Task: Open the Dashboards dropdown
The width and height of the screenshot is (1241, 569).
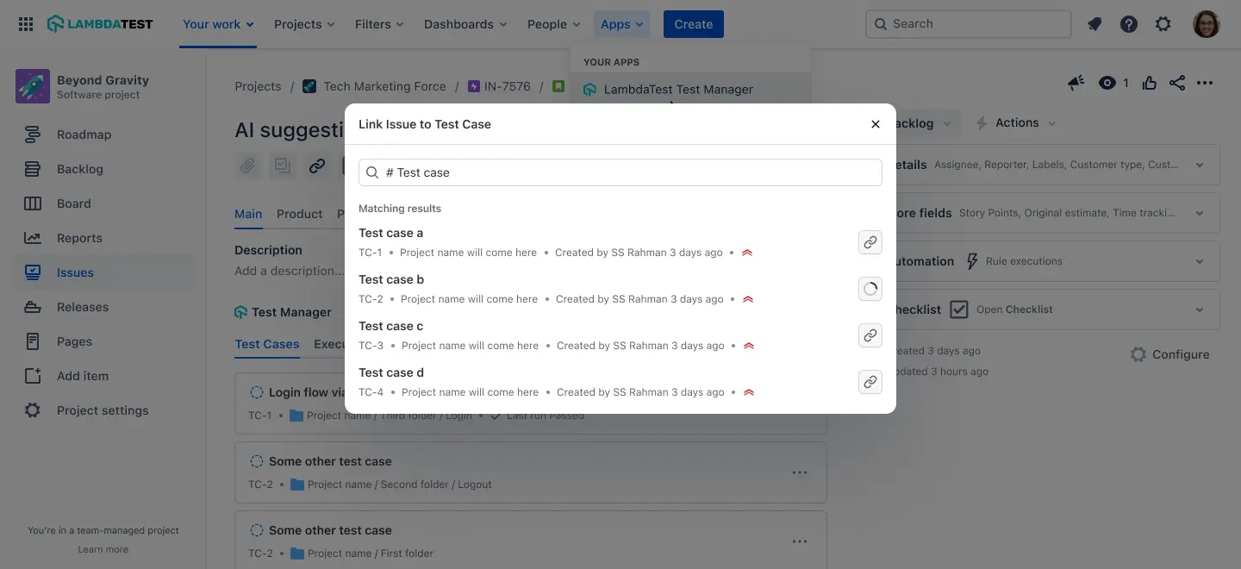Action: point(465,24)
